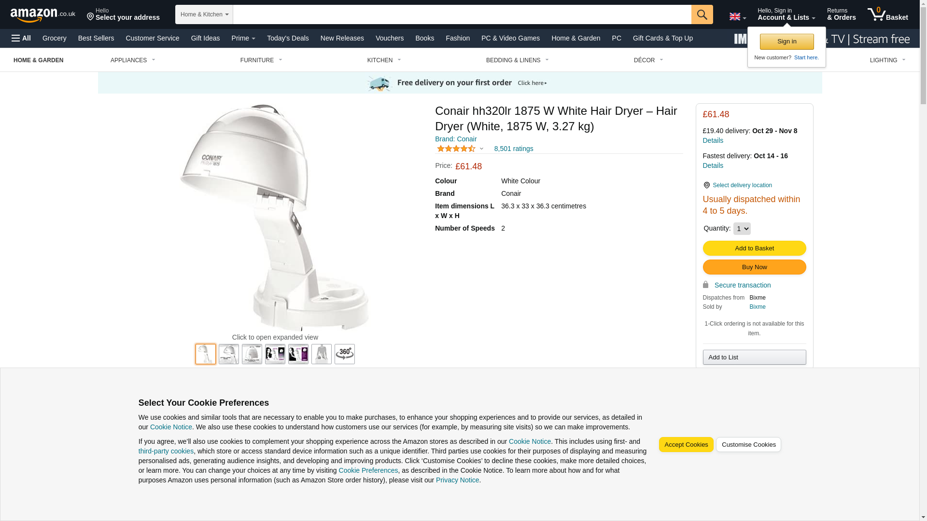Go to the Best Sellers menu item
Image resolution: width=927 pixels, height=521 pixels.
click(x=96, y=38)
